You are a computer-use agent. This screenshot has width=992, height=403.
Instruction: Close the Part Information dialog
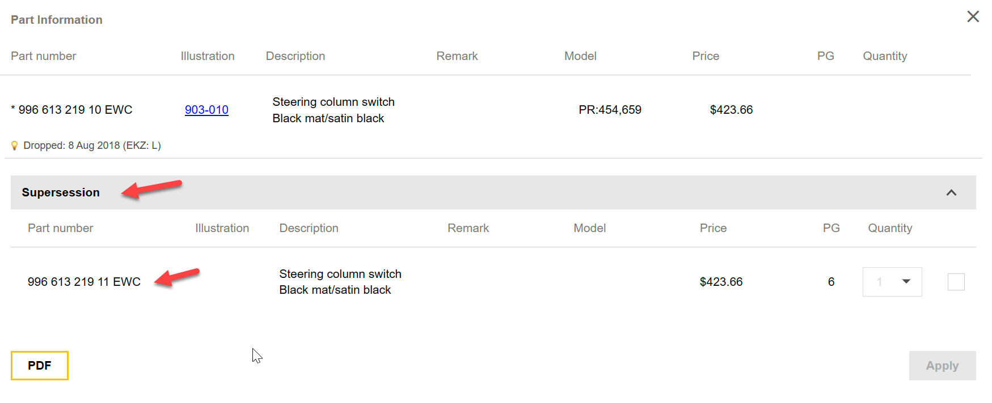click(x=973, y=17)
